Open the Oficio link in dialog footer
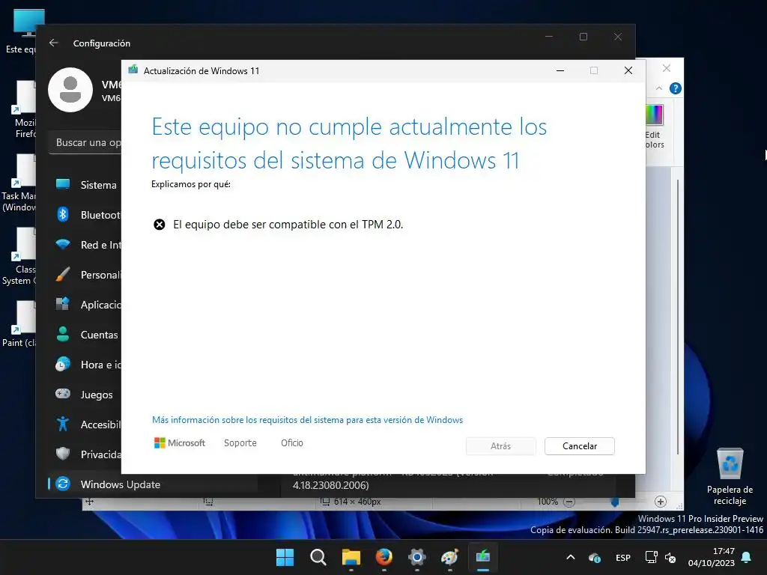The image size is (767, 575). [292, 443]
